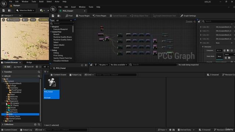Open Graph Settings
The width and height of the screenshot is (235, 132).
(188, 16)
